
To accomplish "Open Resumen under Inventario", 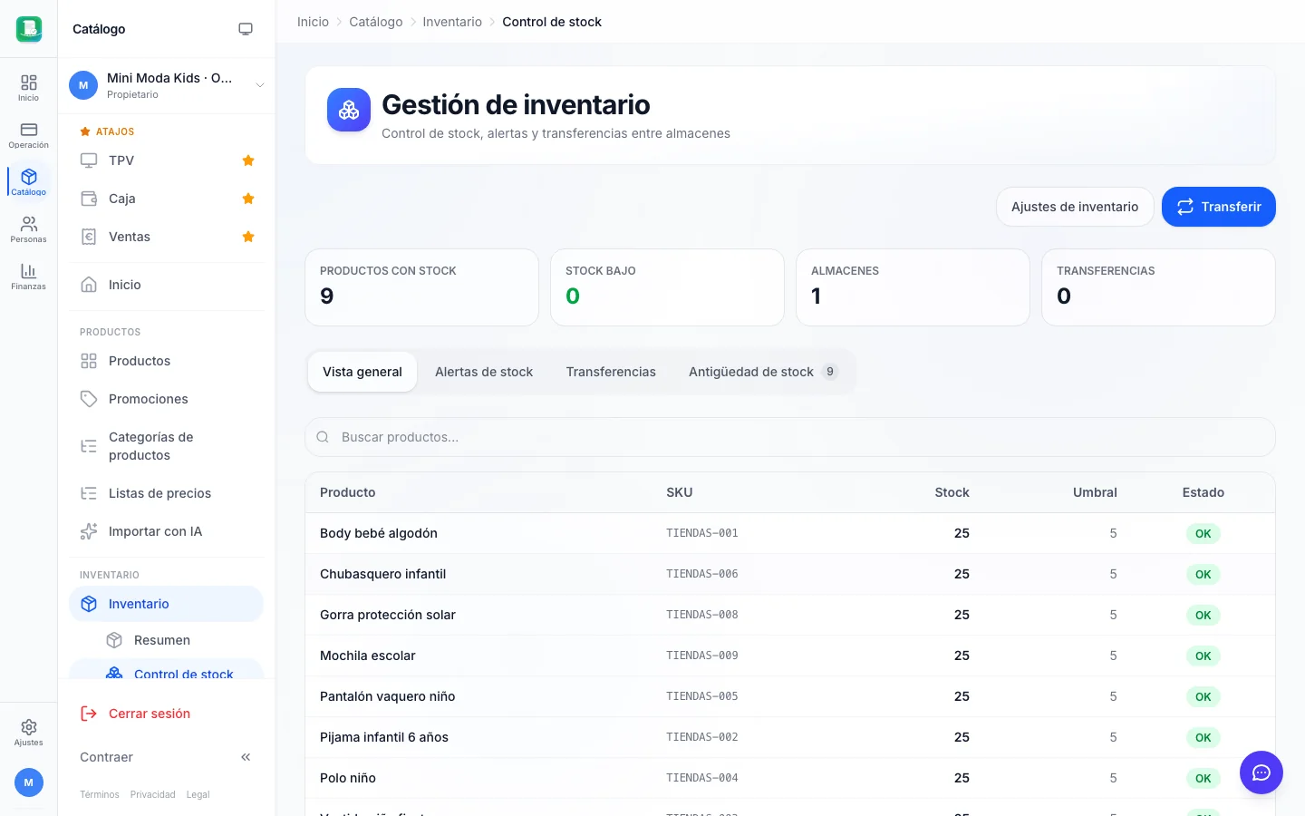I will click(x=179, y=640).
